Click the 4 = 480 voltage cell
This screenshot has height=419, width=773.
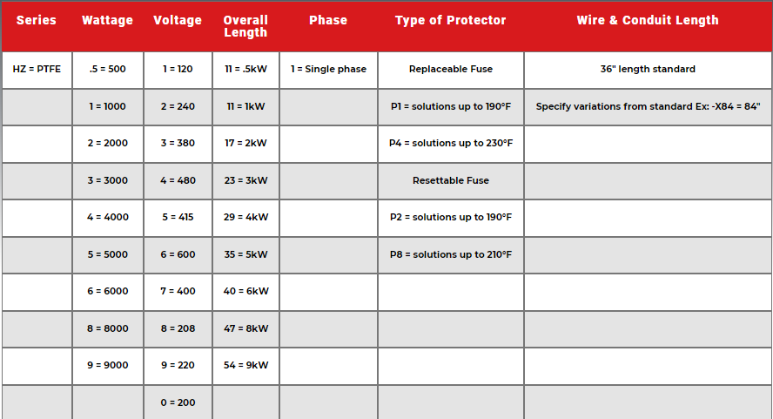pyautogui.click(x=178, y=180)
